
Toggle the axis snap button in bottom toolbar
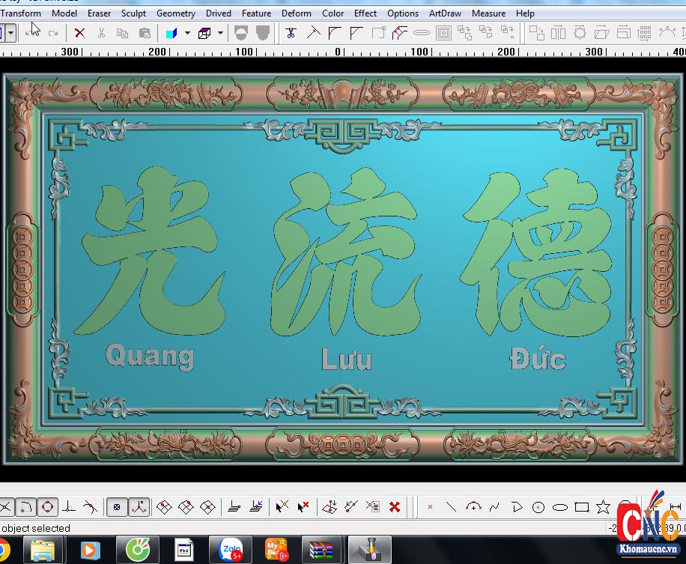tap(139, 507)
